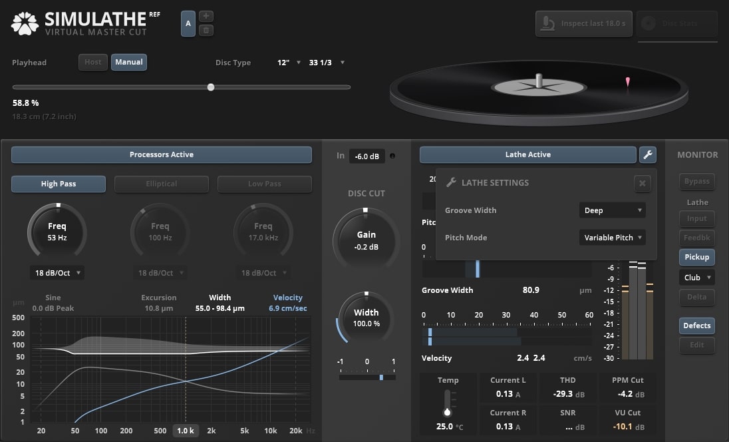Click the plus icon to add a preset slot

(206, 16)
